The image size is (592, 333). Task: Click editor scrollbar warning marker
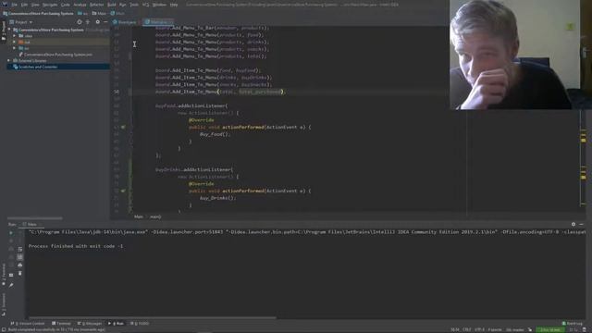pyautogui.click(x=584, y=140)
